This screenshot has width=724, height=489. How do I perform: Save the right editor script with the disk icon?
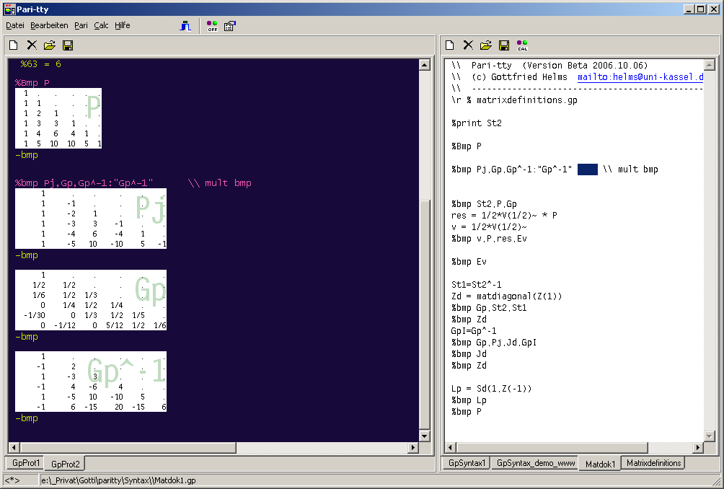(x=504, y=45)
